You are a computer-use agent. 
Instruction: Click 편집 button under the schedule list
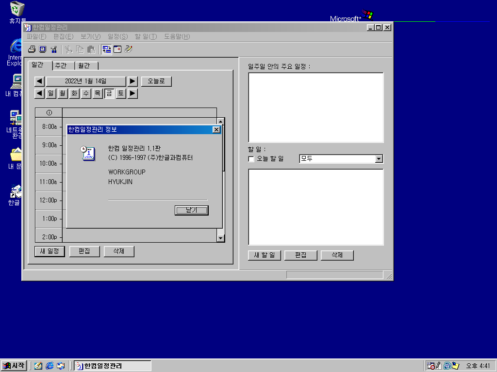click(x=84, y=251)
